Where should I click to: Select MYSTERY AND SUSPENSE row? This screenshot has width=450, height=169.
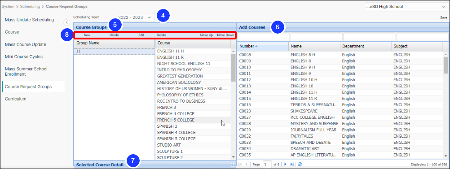point(340,124)
